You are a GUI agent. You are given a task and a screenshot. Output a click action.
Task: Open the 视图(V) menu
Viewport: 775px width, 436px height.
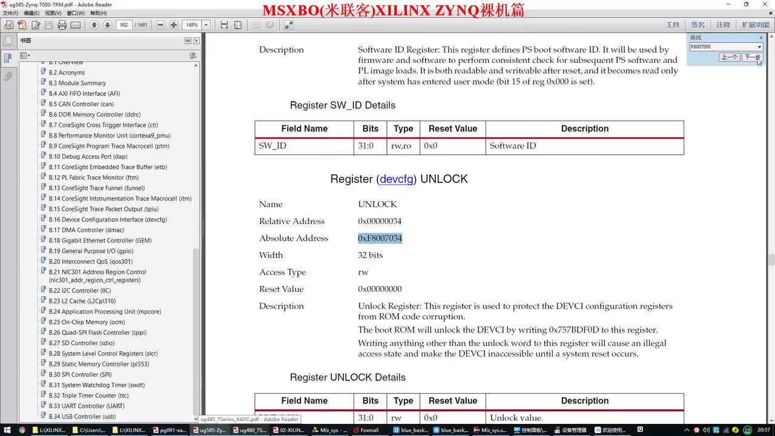(53, 13)
